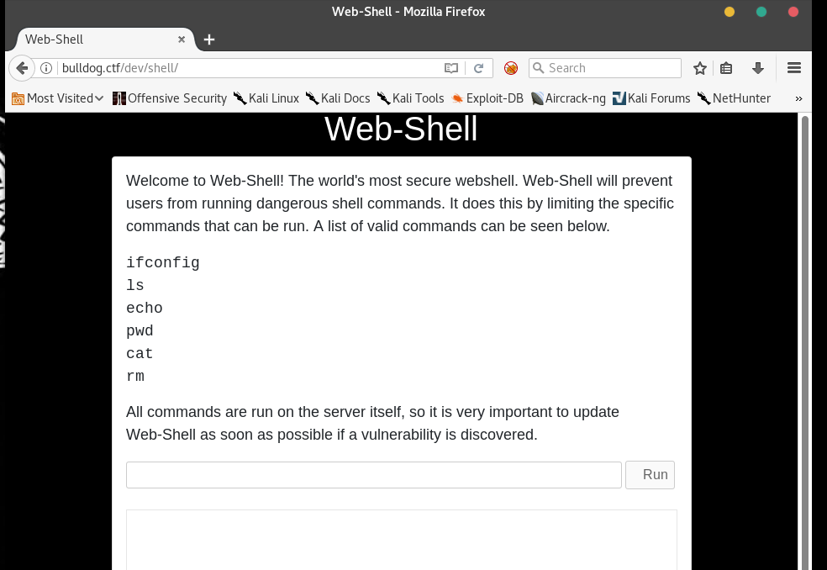Click the back navigation arrow
Image resolution: width=827 pixels, height=570 pixels.
(x=22, y=68)
